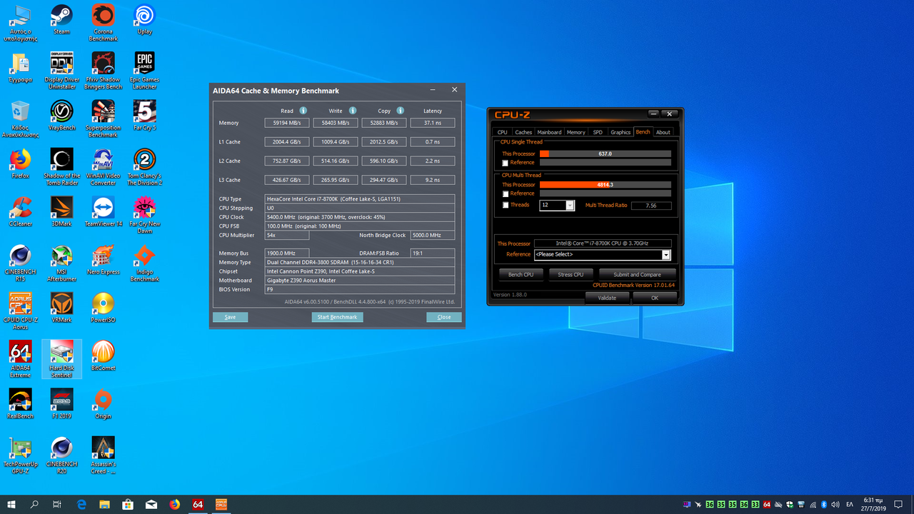Viewport: 914px width, 514px height.
Task: Open the Corona Benchmark desktop icon
Action: tap(103, 23)
